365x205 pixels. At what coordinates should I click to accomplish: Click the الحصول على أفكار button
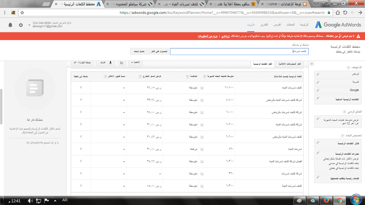(159, 52)
